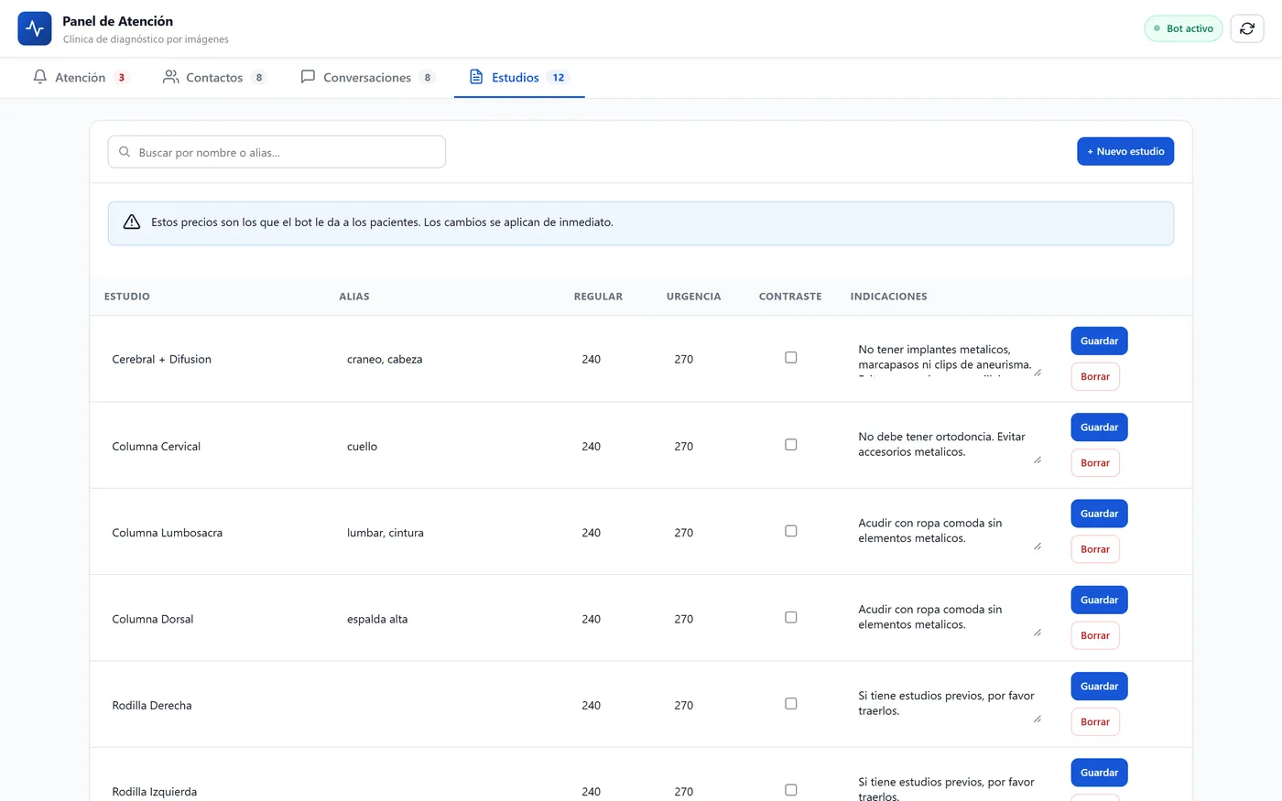Open the Atención tab
This screenshot has height=801, width=1282.
tap(81, 78)
